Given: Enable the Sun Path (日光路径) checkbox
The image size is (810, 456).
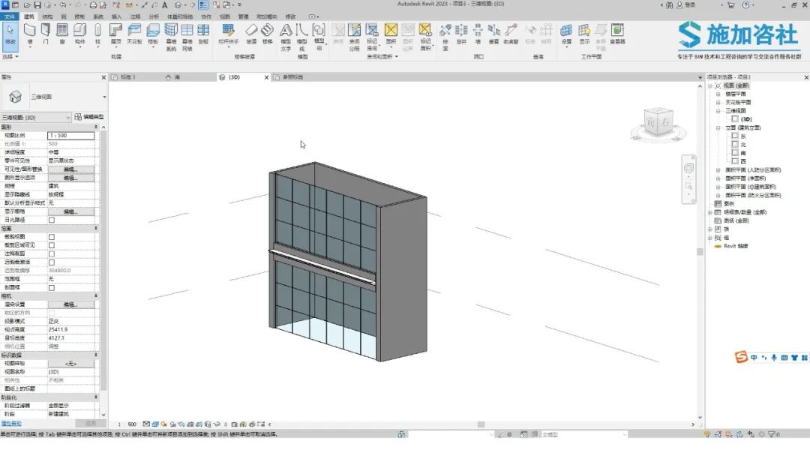Looking at the screenshot, I should click(x=52, y=220).
